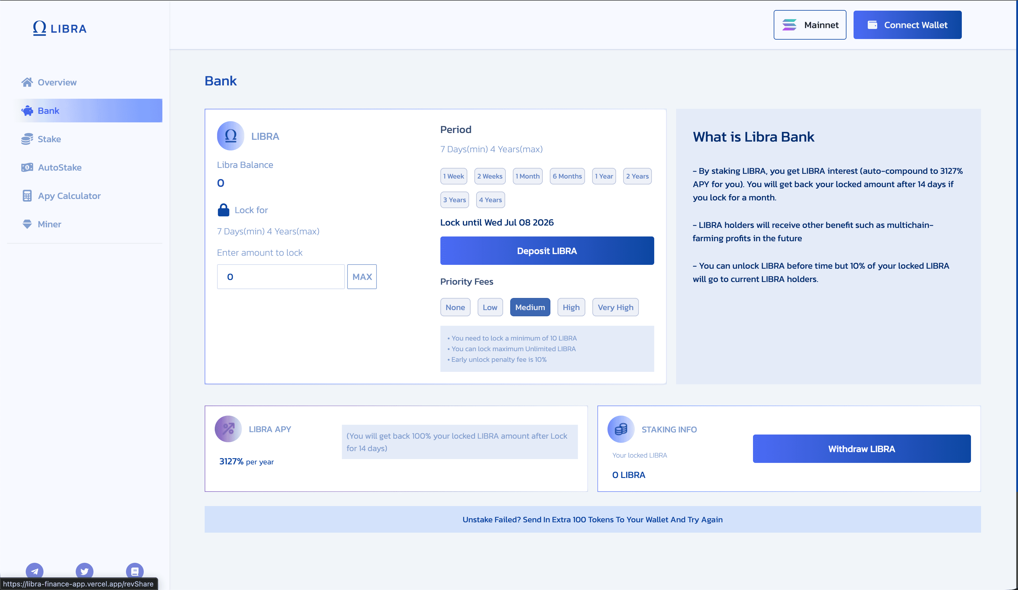Select the 2 Years lock period

(x=637, y=176)
